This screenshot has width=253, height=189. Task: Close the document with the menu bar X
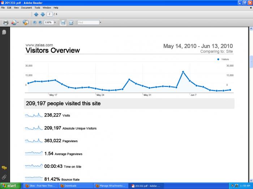251,8
